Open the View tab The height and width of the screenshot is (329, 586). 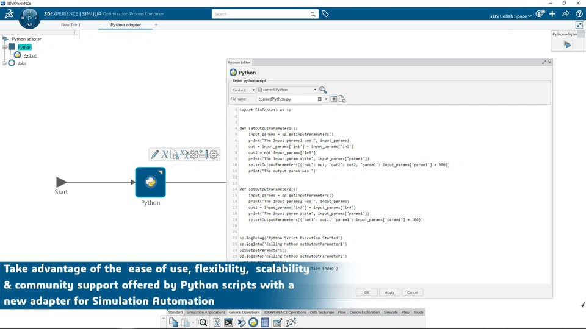[x=405, y=312]
